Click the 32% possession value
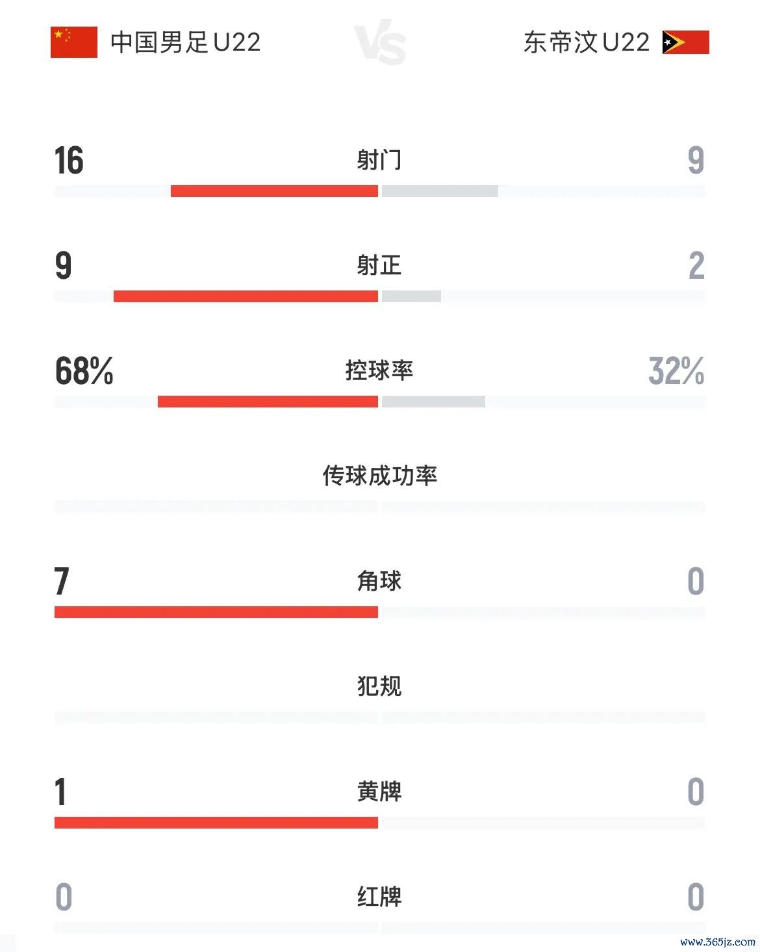The height and width of the screenshot is (952, 760). [x=676, y=371]
